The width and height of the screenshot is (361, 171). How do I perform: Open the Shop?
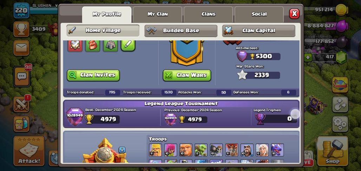[x=333, y=151]
